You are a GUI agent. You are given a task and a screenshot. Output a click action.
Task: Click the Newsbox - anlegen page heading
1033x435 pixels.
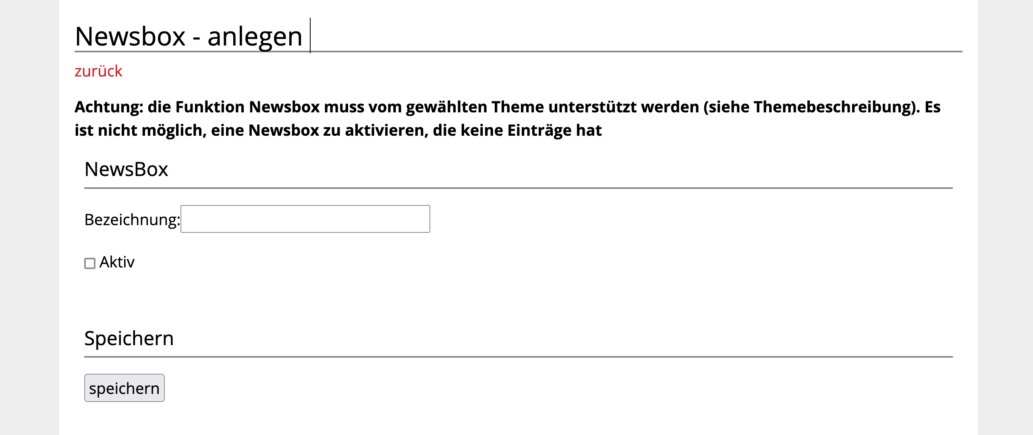(x=189, y=36)
